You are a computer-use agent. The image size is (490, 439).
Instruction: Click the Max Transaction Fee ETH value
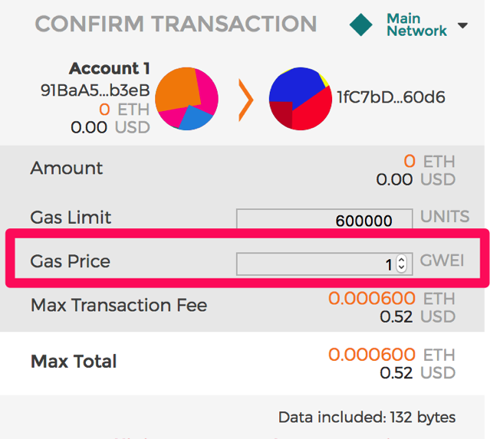[x=392, y=298]
